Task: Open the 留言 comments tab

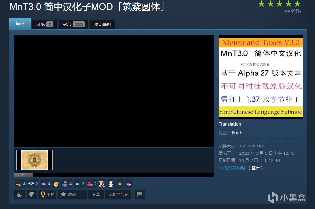Action: (x=73, y=24)
